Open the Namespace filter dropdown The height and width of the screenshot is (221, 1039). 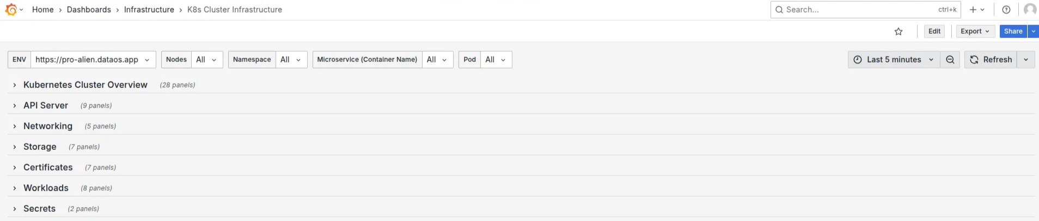pos(291,60)
